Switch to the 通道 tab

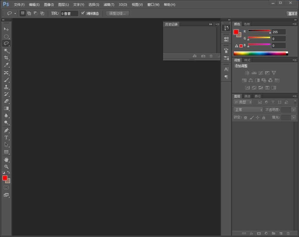tap(247, 96)
